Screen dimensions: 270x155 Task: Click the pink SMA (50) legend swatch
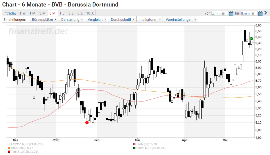point(134,144)
